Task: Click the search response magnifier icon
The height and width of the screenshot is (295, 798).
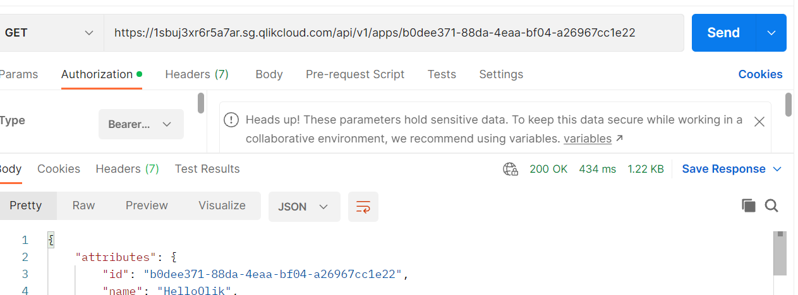Action: click(x=771, y=205)
